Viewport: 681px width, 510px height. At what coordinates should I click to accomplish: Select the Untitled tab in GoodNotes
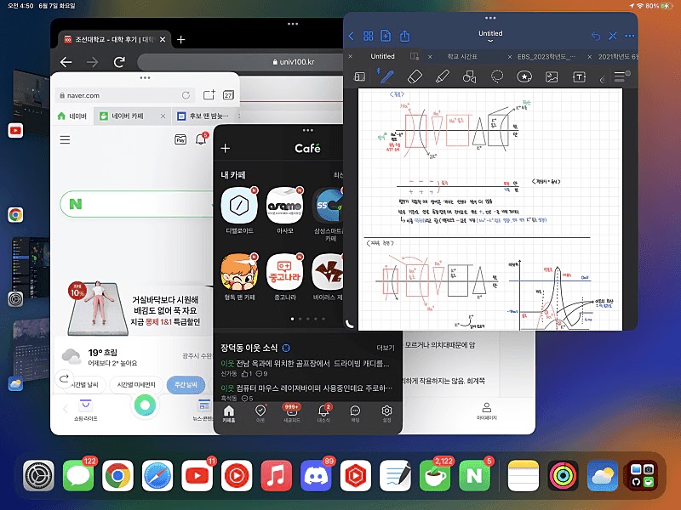coord(382,56)
